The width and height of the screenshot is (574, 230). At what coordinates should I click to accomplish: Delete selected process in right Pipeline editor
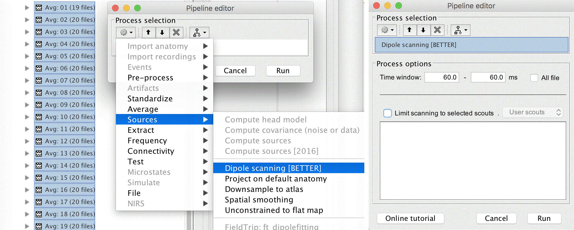(x=437, y=30)
